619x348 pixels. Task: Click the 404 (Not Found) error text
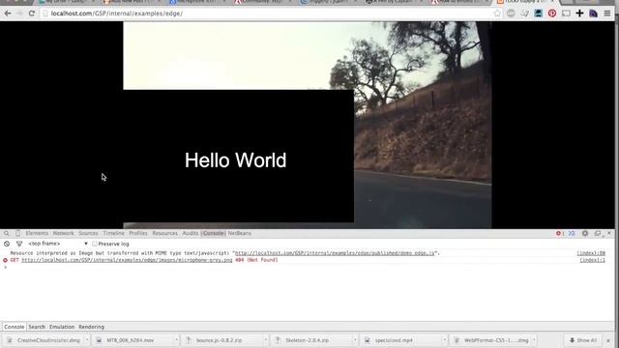click(256, 260)
